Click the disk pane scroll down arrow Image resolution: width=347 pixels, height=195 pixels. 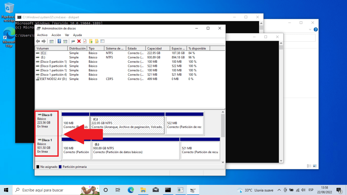coord(223,162)
